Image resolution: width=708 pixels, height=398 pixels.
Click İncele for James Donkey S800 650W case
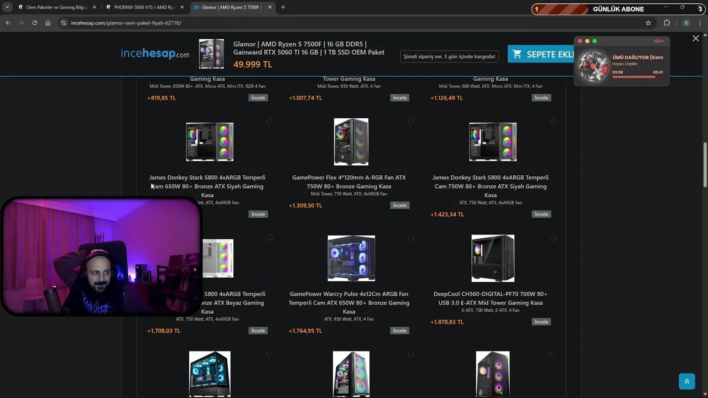(x=258, y=214)
